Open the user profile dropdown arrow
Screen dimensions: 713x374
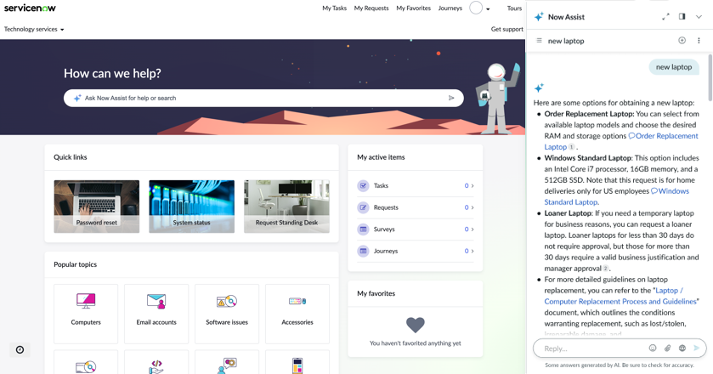(x=488, y=8)
